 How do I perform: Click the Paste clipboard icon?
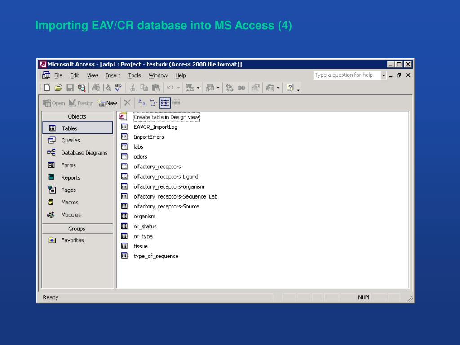pyautogui.click(x=156, y=88)
